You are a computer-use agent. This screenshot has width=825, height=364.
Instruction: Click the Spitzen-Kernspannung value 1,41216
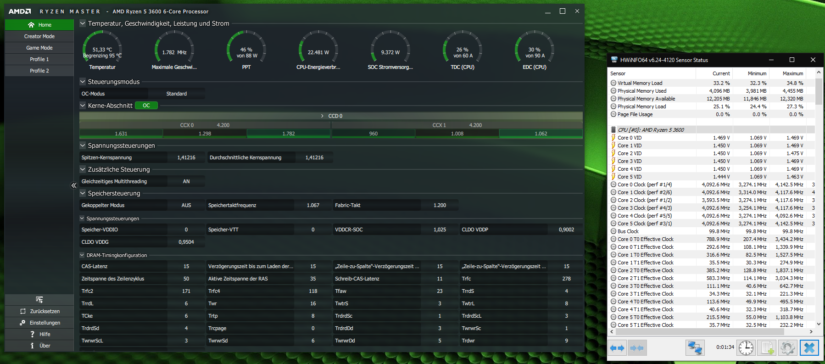[186, 157]
